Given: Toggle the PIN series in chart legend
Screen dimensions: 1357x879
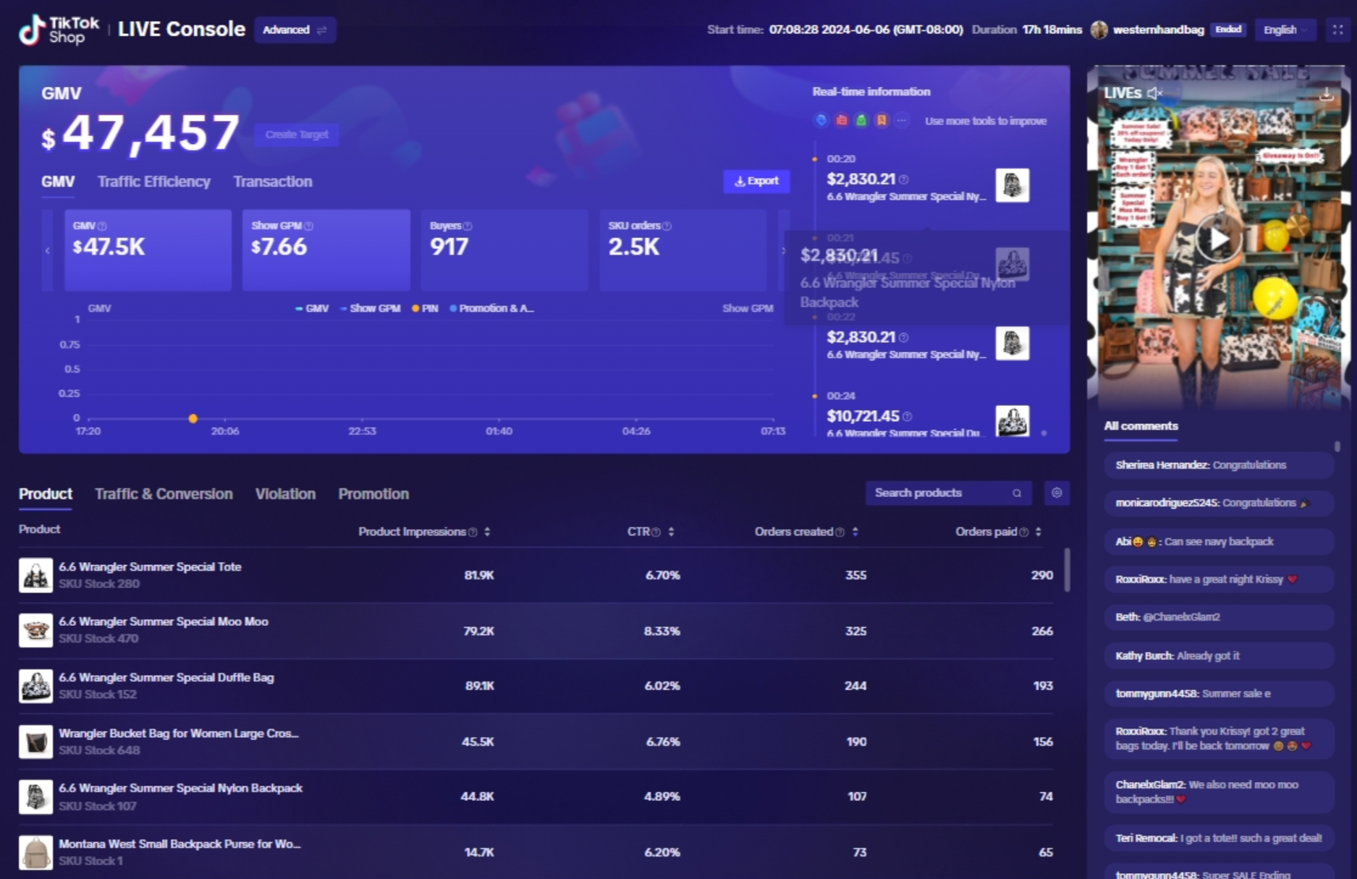Looking at the screenshot, I should point(425,308).
